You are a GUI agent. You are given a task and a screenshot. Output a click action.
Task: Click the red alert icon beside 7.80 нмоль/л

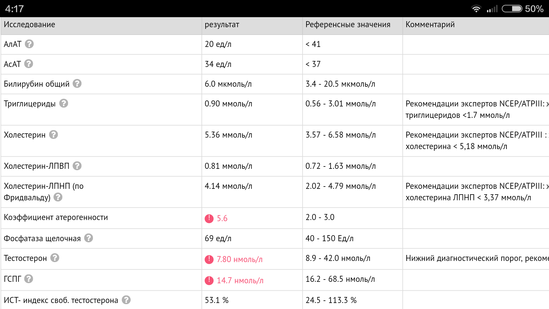tap(209, 260)
